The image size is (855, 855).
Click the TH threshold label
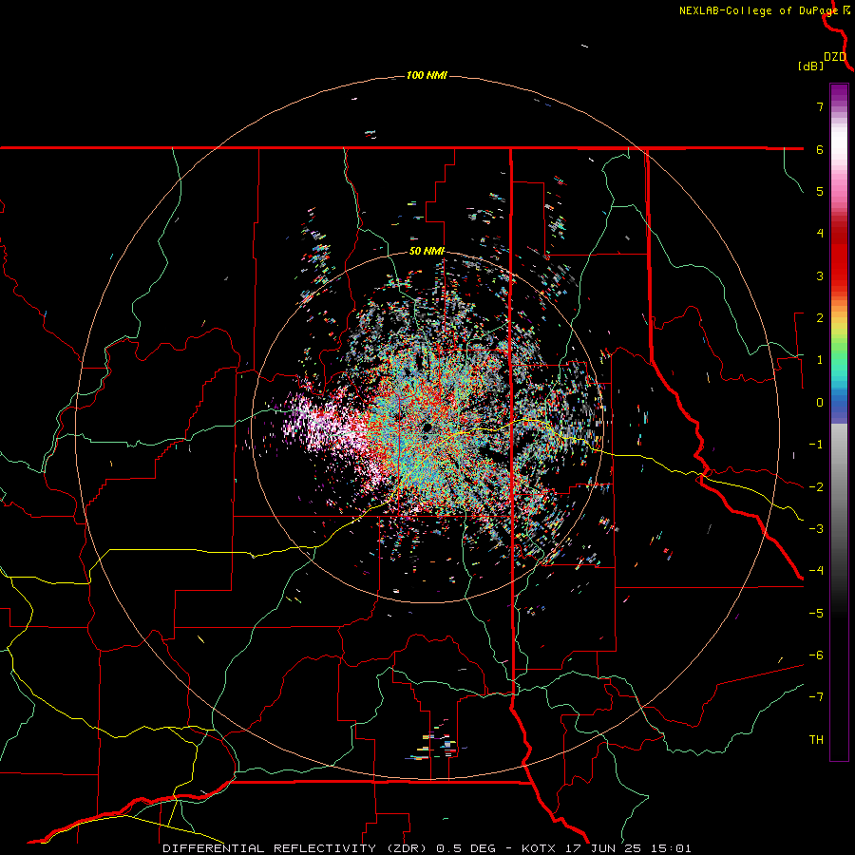tap(816, 740)
